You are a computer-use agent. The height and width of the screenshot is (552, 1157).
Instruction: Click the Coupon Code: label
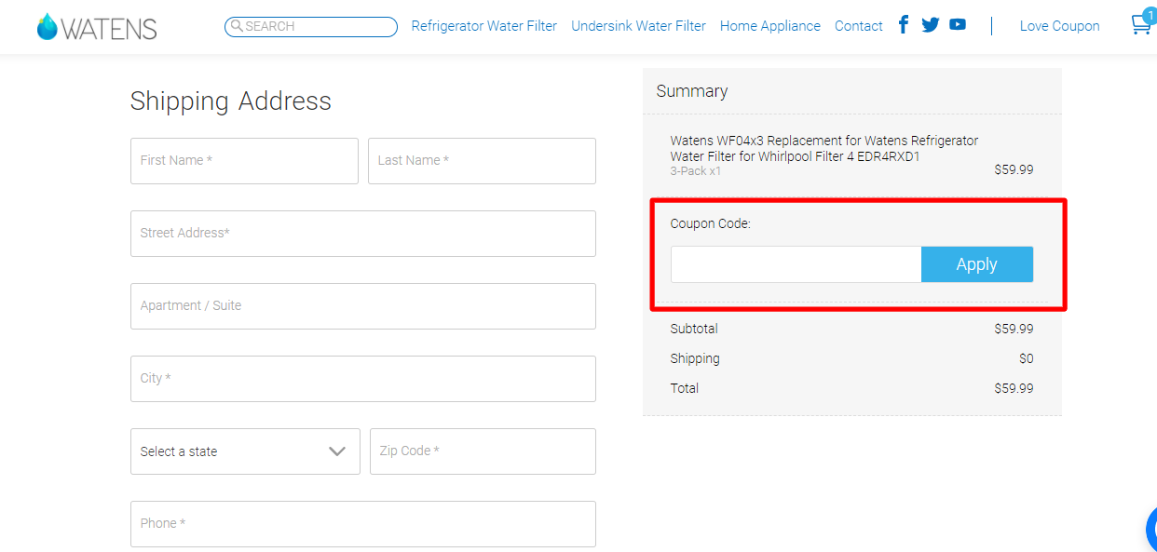(x=711, y=224)
